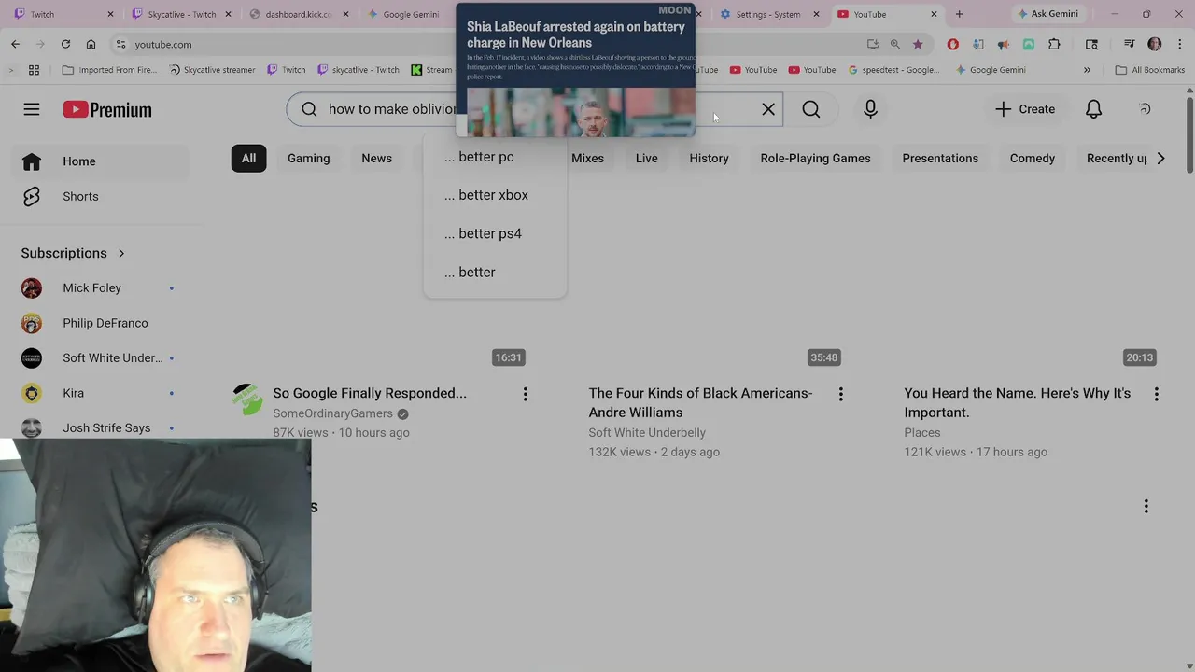Open options for You Heard the Name video
The height and width of the screenshot is (672, 1195).
(x=1156, y=395)
